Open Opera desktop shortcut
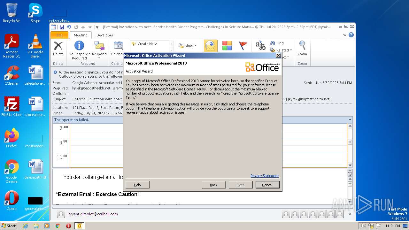This screenshot has height=230, width=409. click(x=12, y=200)
